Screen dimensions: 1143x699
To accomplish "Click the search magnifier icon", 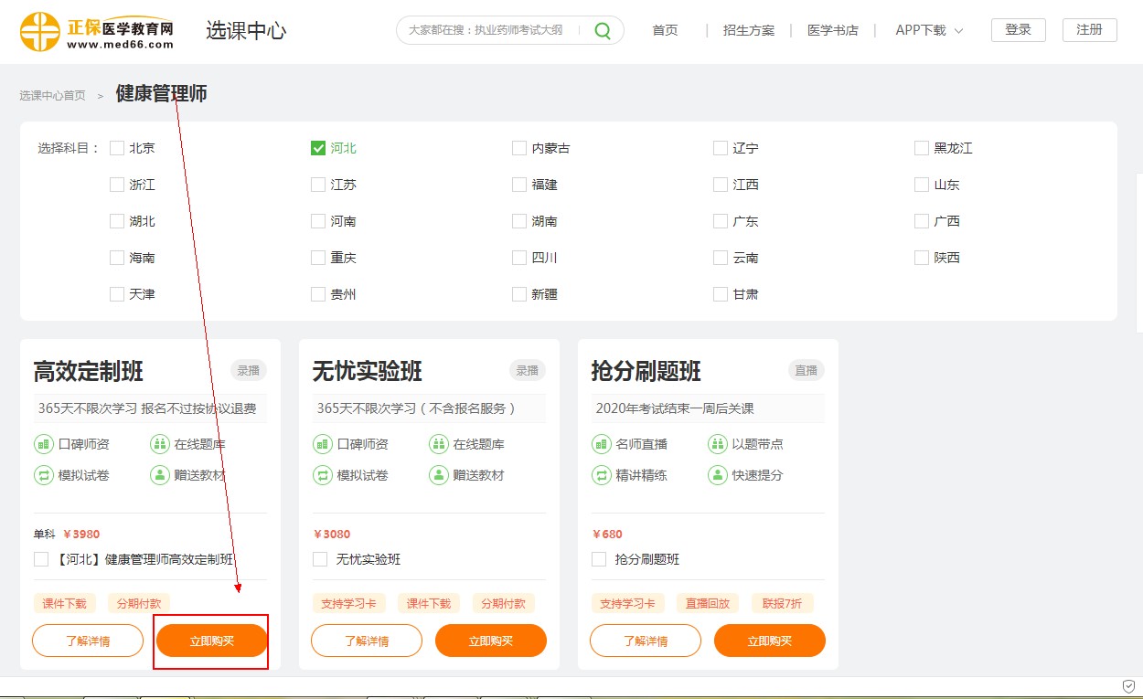I will tap(603, 30).
